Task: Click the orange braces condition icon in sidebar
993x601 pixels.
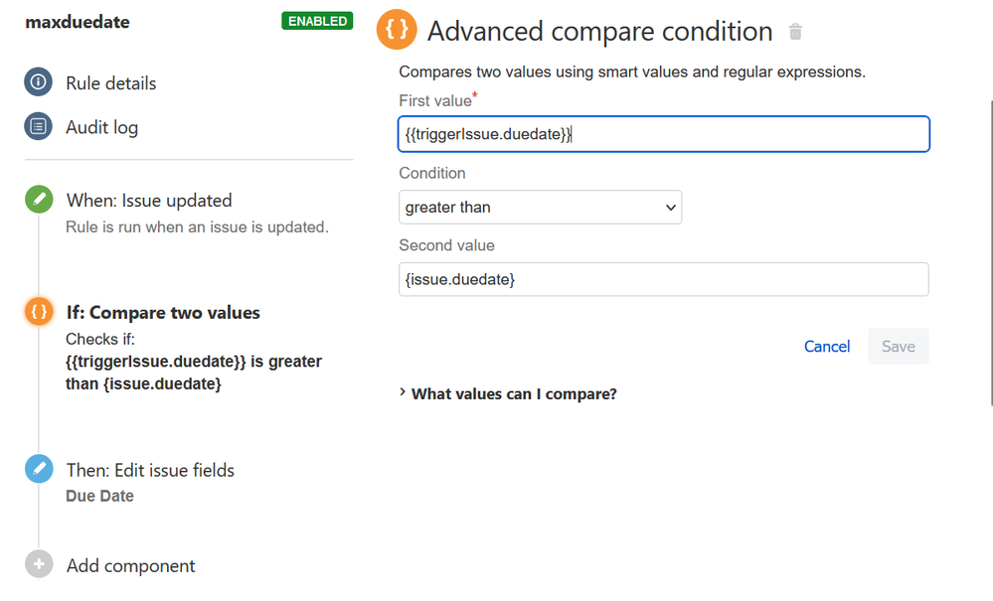Action: 38,312
